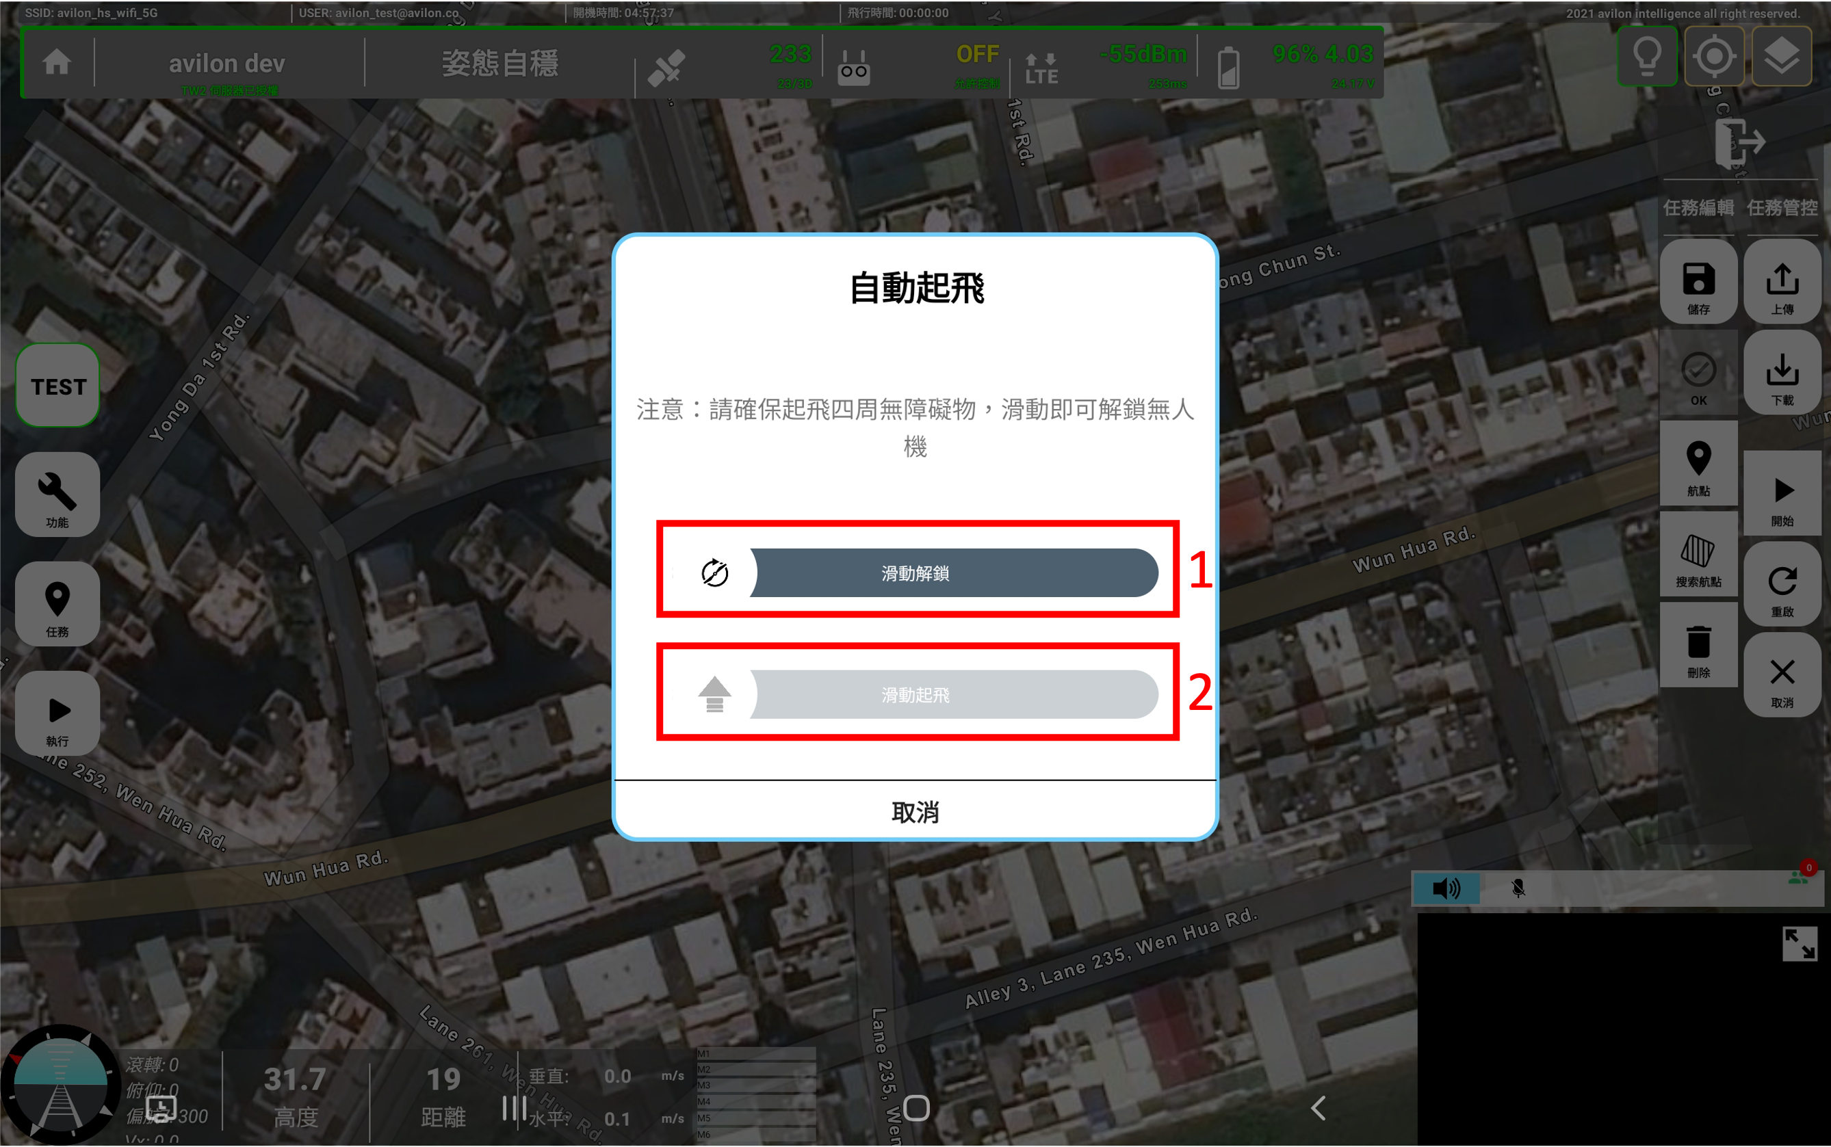Open the map layers selector
Image resolution: width=1831 pixels, height=1147 pixels.
(1781, 57)
